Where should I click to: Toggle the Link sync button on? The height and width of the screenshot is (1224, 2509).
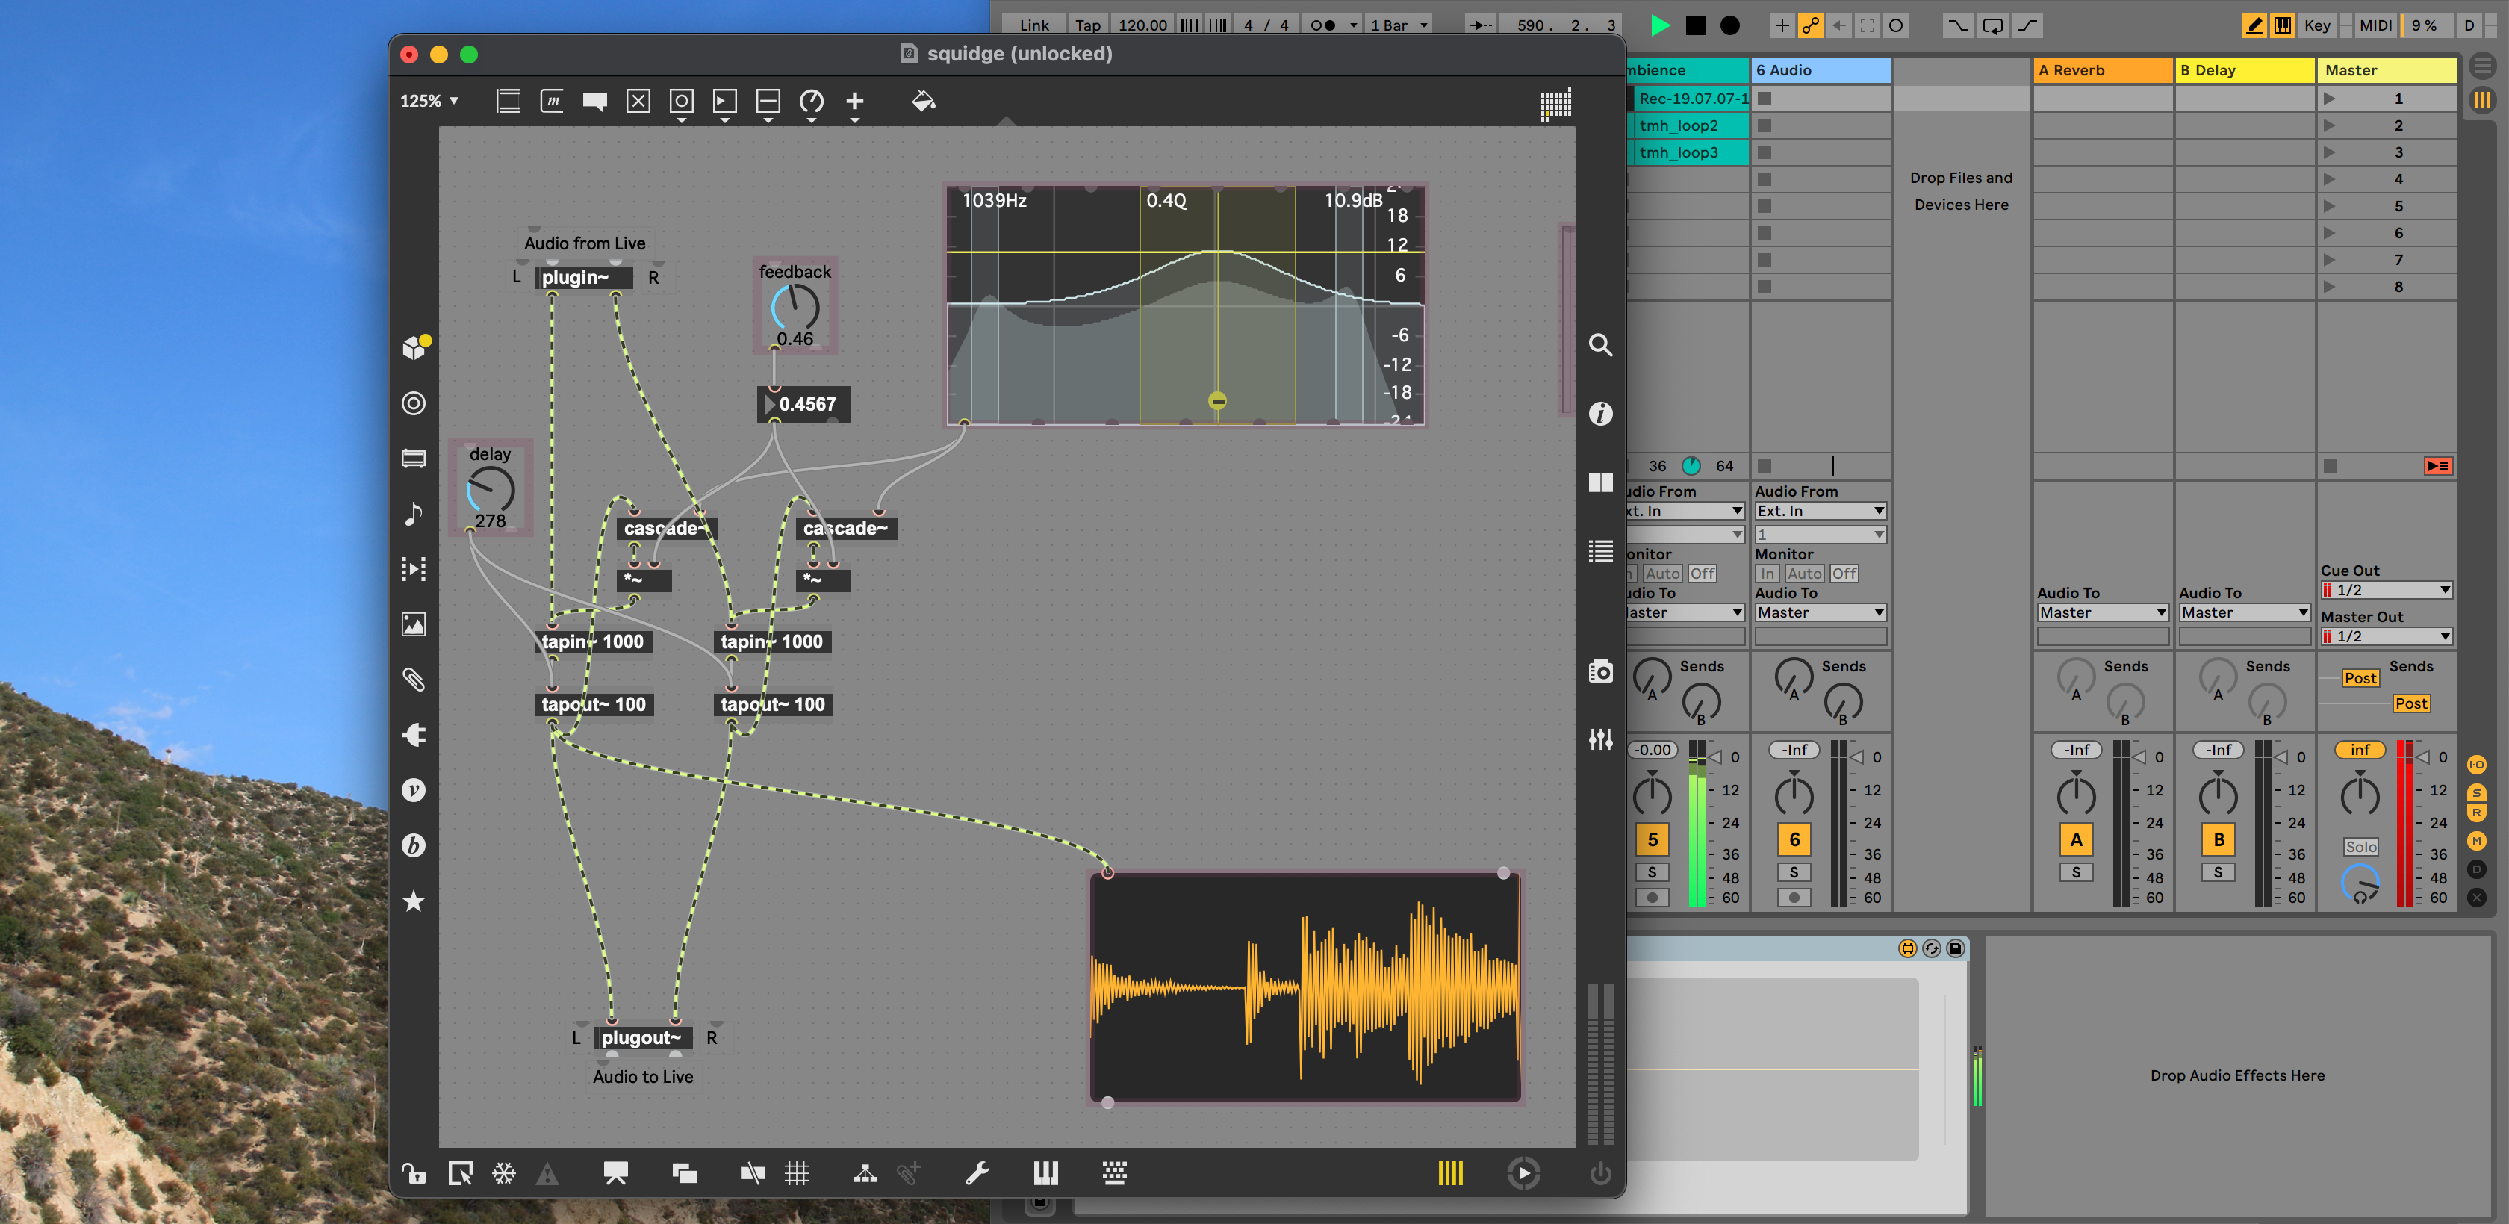[1021, 22]
